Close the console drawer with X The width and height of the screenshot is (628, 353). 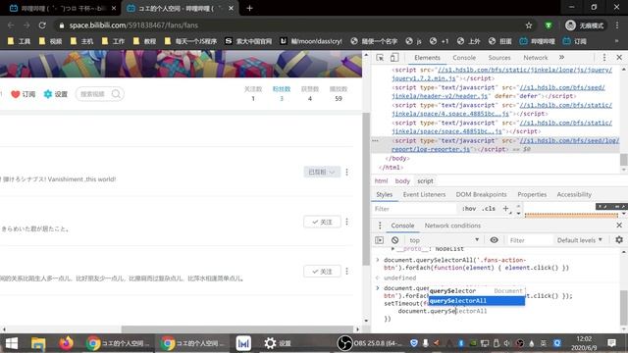point(619,226)
